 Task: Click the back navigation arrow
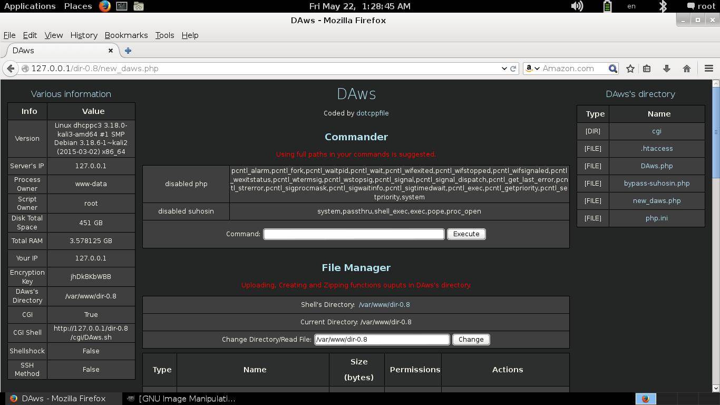point(11,69)
